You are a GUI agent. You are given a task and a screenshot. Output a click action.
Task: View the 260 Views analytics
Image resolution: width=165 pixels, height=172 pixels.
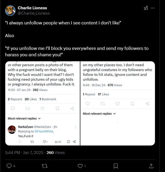pos(55,153)
